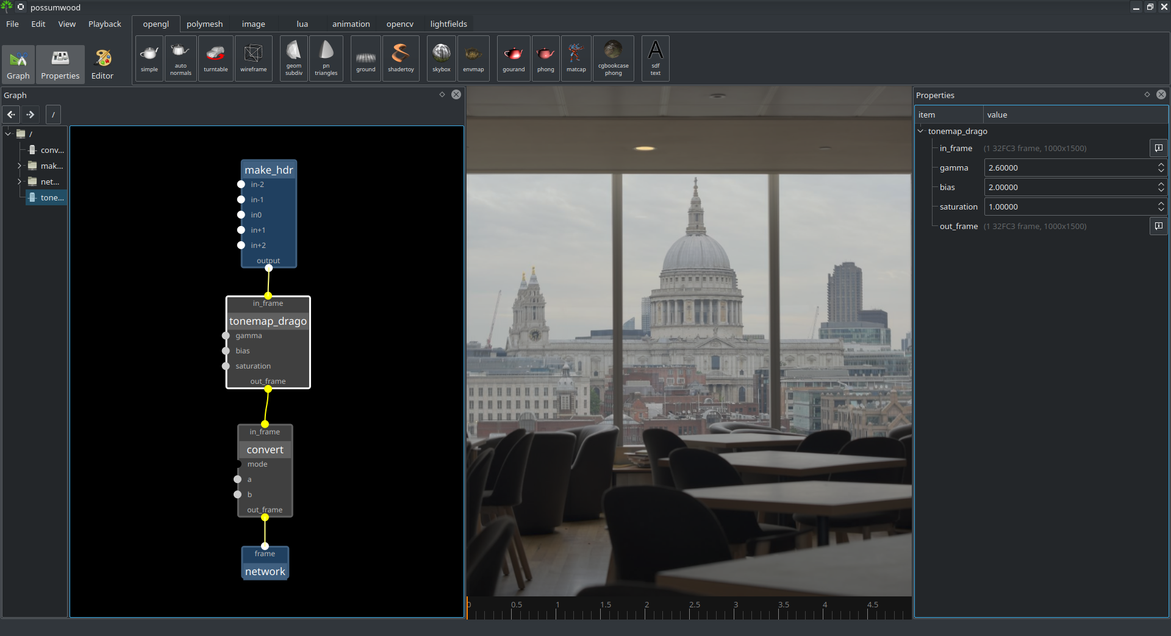Insert the sdf text preset
Viewport: 1171px width, 636px height.
coord(656,58)
